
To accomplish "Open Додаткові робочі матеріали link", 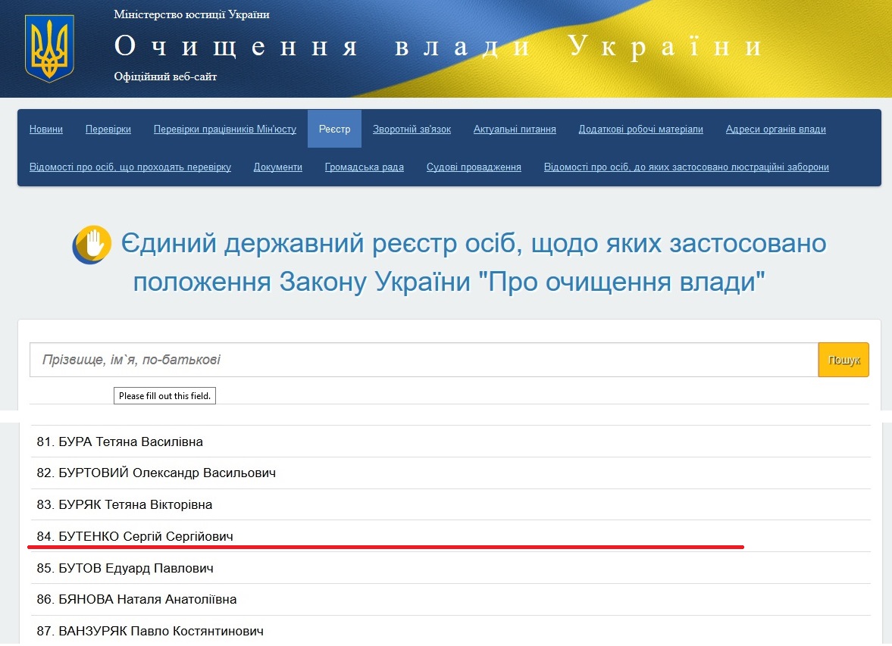I will click(640, 130).
